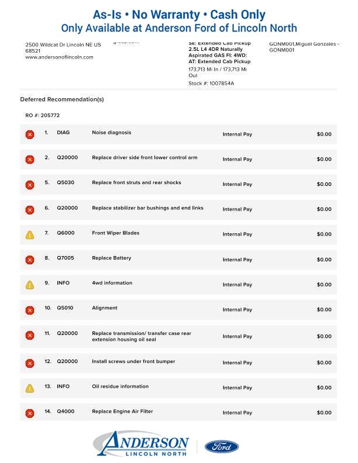Click red X icon for stabilizer bar bushings
The width and height of the screenshot is (358, 463).
pos(30,210)
